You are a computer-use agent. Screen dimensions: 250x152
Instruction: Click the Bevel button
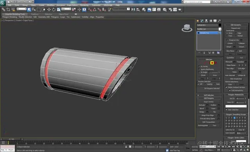point(202,109)
